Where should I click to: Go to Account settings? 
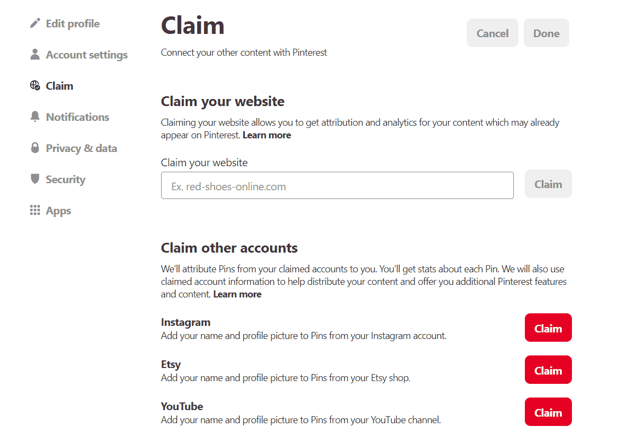[x=87, y=55]
